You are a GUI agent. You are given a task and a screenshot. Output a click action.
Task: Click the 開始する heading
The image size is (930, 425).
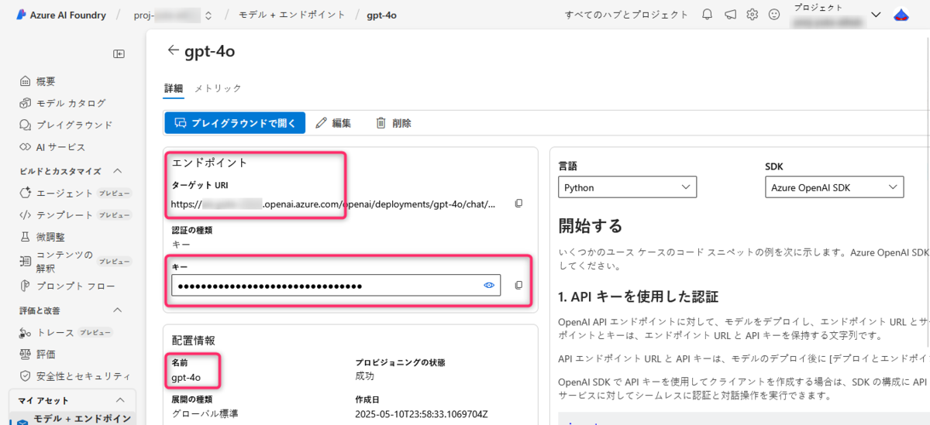click(x=591, y=226)
